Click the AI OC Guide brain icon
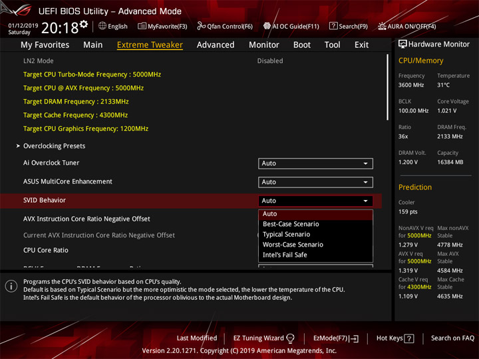Viewport: 479px width, 359px height. tap(267, 26)
